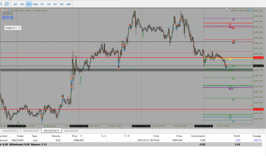The image size is (266, 156).
Task: Close the Simple P floating panel
Action: click(19, 28)
